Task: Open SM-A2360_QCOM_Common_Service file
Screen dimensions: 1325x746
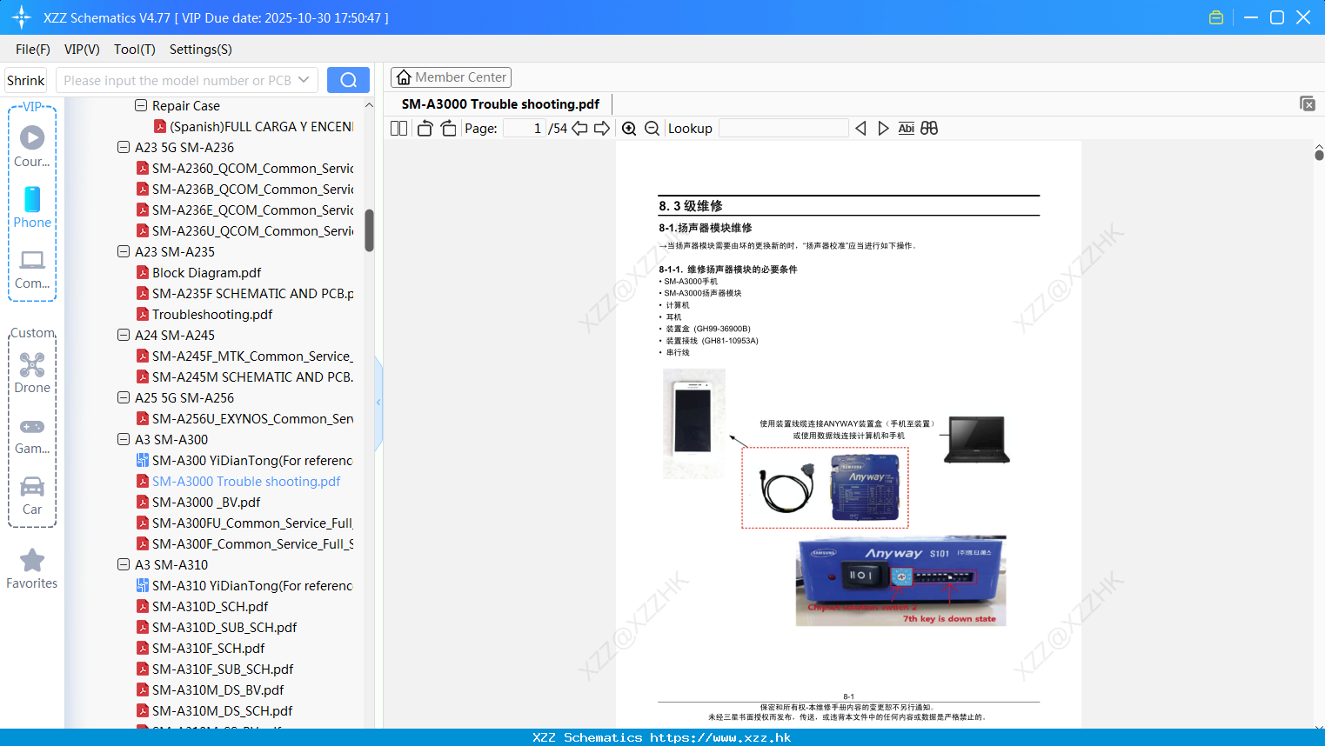Action: [x=252, y=168]
